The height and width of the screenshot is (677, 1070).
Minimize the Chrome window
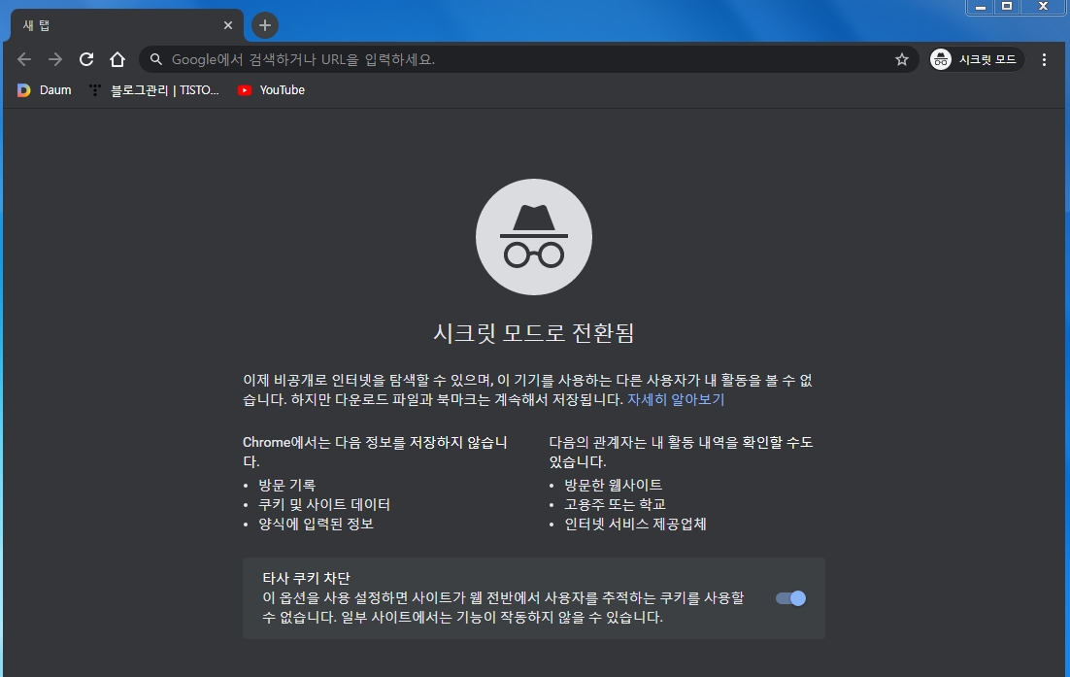point(981,7)
